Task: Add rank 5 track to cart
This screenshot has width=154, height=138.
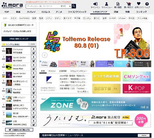Action: coord(34,85)
